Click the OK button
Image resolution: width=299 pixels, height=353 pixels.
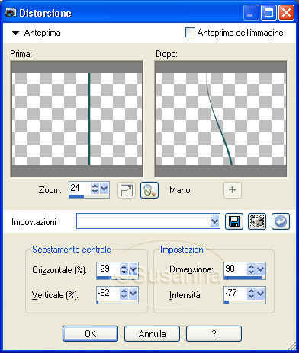90,334
